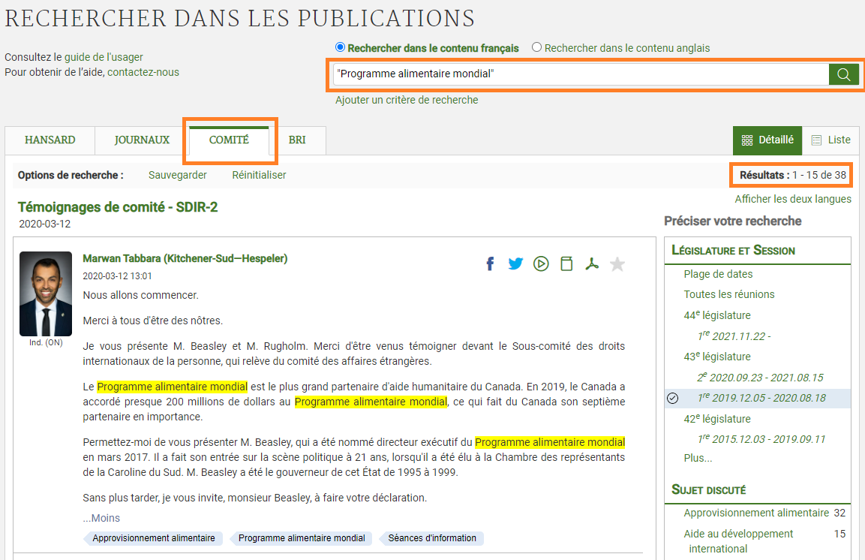Screen dimensions: 865x560
Task: Filter by 43e législature
Action: tap(717, 357)
